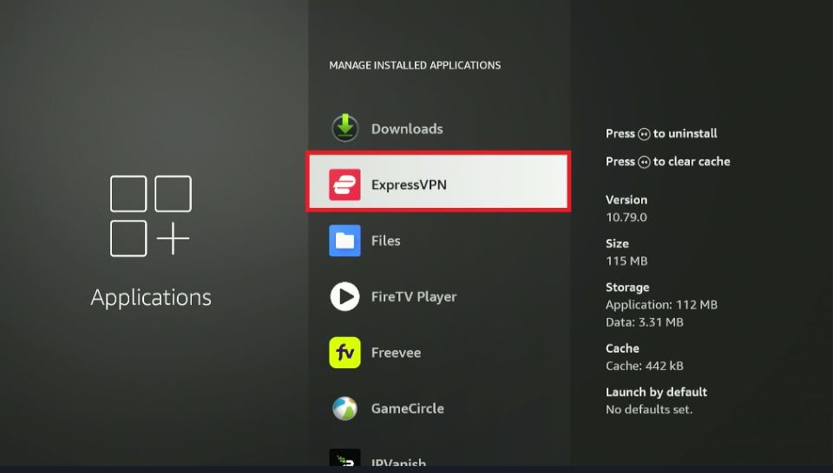The width and height of the screenshot is (833, 473).
Task: Click the GameCircle ball icon
Action: pos(344,408)
